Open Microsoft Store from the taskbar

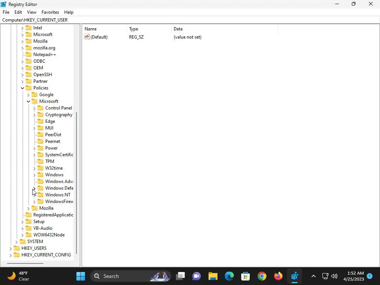(x=246, y=276)
